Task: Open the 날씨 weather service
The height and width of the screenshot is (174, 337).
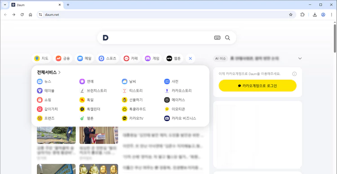Action: point(129,81)
